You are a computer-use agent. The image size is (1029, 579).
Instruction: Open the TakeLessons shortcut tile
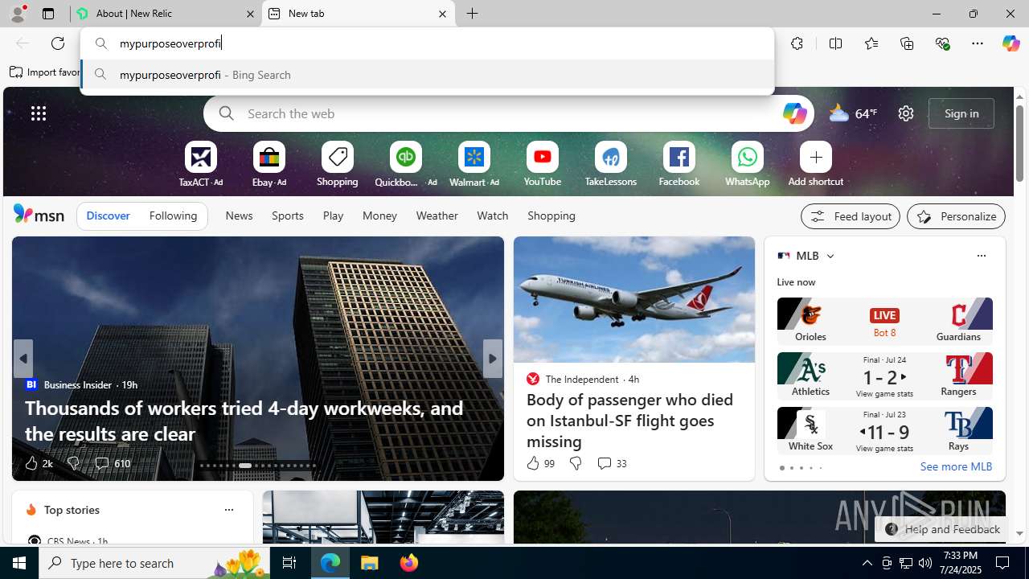pos(610,165)
